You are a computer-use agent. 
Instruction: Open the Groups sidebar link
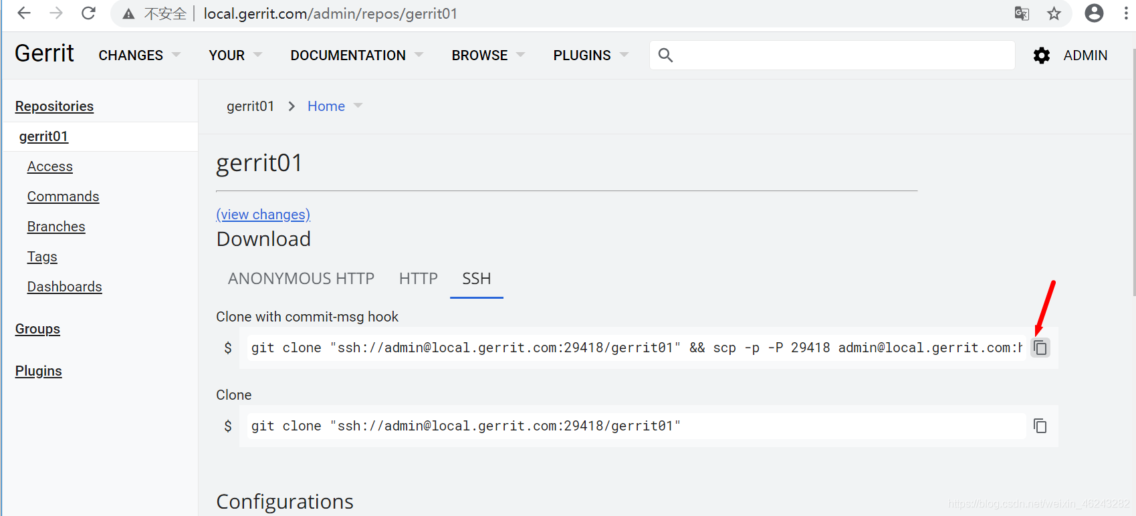[x=37, y=329]
